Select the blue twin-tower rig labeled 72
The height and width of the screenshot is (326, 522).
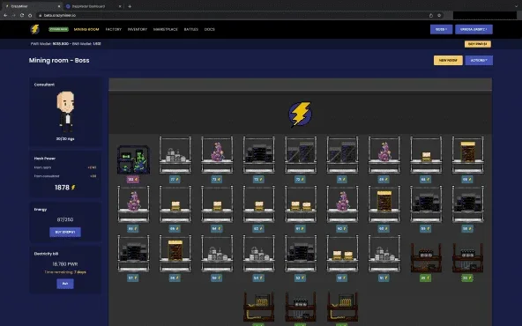coord(301,155)
